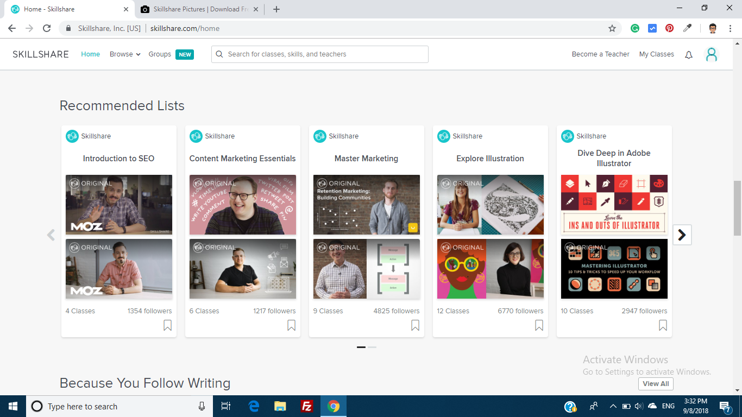
Task: Toggle the bookmark star in address bar
Action: (x=612, y=28)
